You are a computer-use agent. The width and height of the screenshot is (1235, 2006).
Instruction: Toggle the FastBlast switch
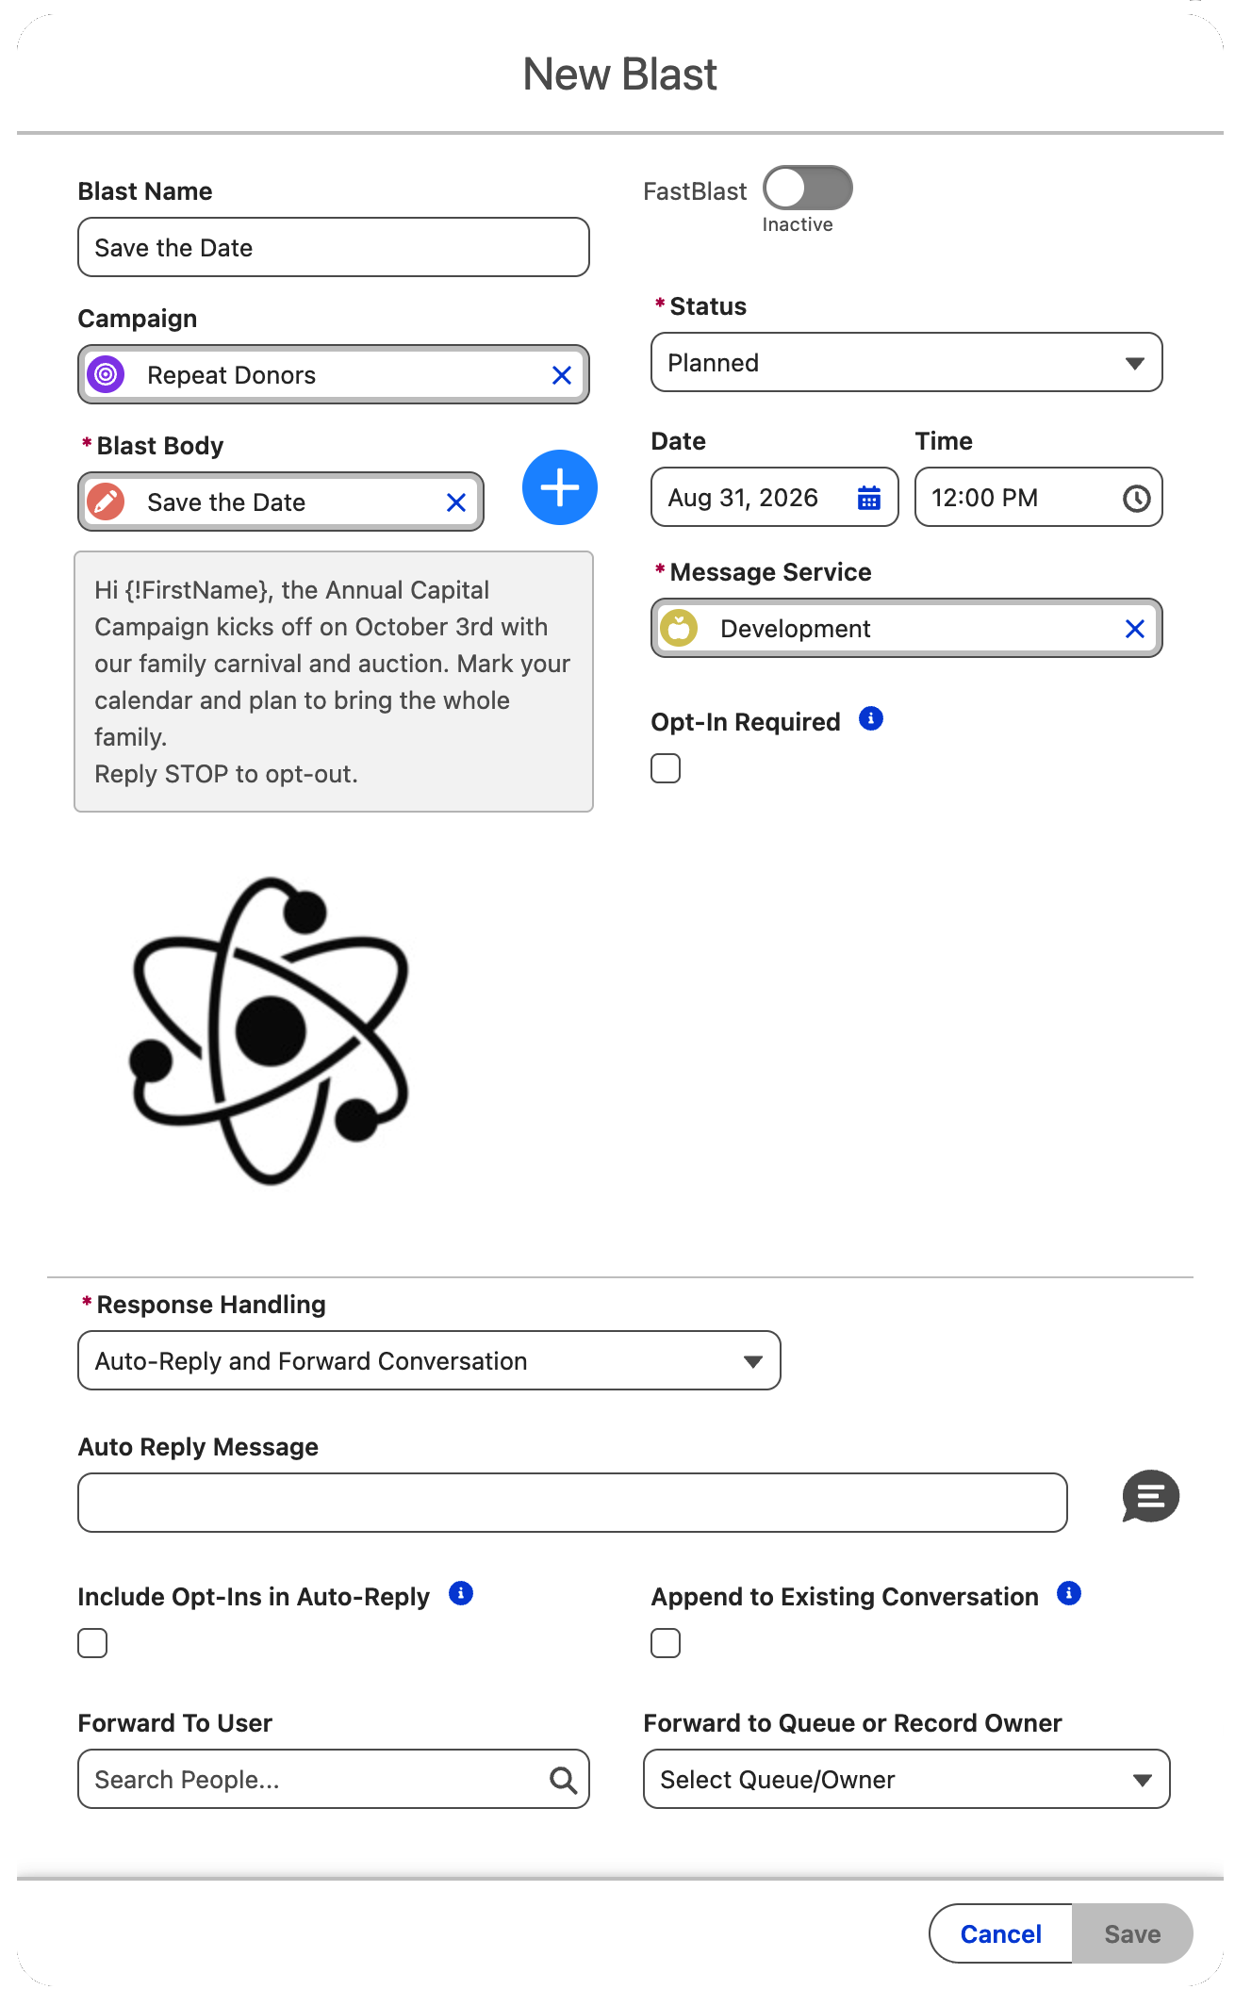click(808, 189)
